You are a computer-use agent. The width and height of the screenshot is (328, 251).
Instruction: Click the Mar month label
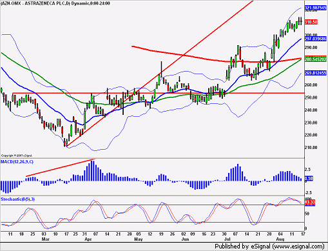[46, 239]
